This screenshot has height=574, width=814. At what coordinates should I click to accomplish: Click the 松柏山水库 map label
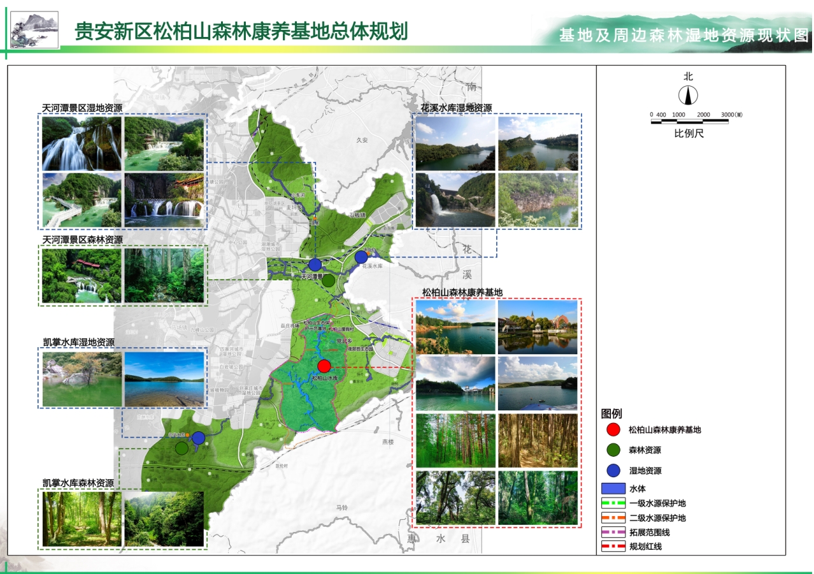point(324,378)
